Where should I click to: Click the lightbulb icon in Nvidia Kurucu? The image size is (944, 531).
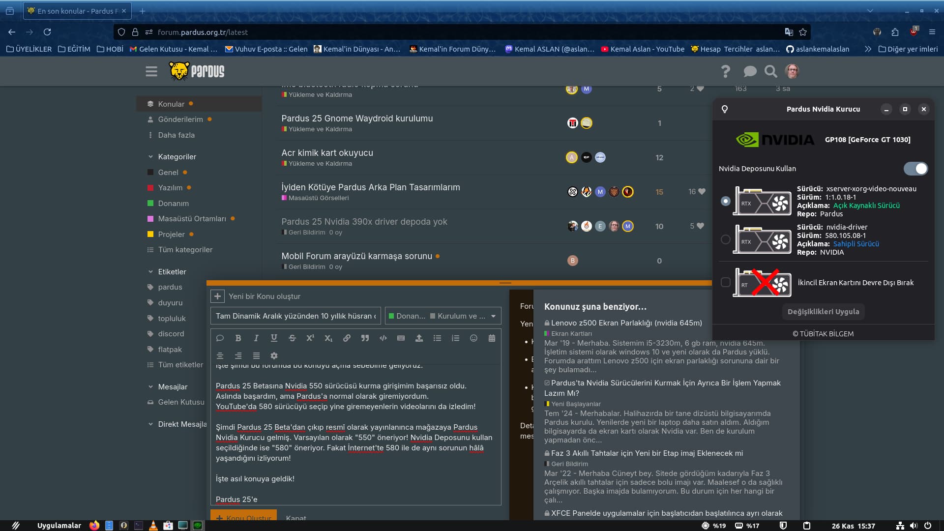pos(725,109)
